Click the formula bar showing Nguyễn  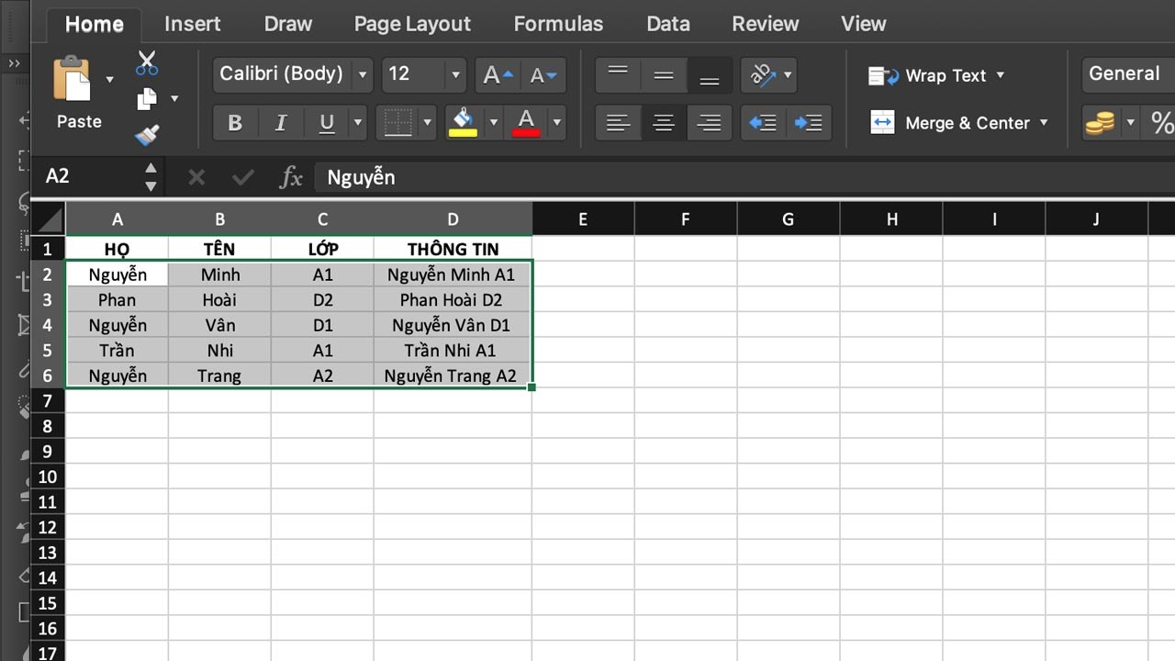pyautogui.click(x=744, y=176)
